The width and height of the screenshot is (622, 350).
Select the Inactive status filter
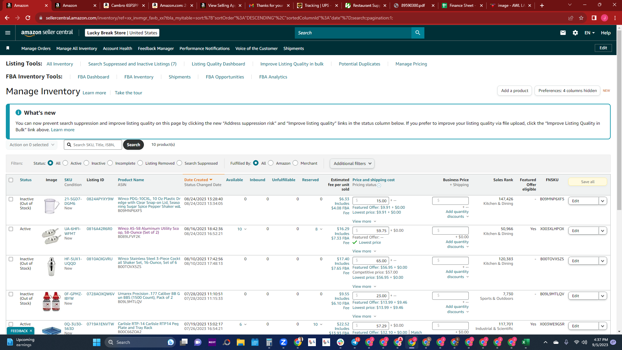(x=86, y=163)
